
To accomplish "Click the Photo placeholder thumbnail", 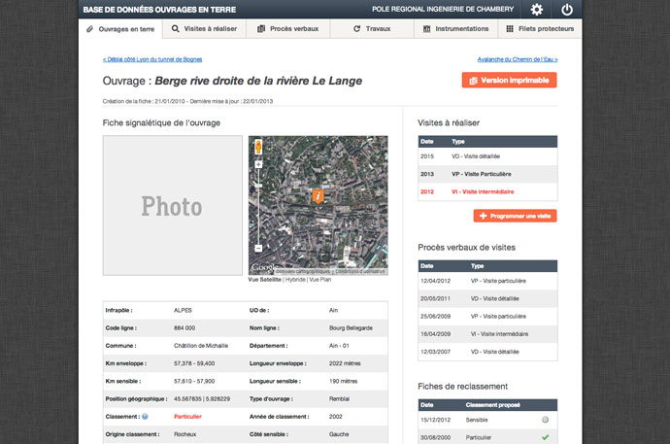I will (x=172, y=206).
